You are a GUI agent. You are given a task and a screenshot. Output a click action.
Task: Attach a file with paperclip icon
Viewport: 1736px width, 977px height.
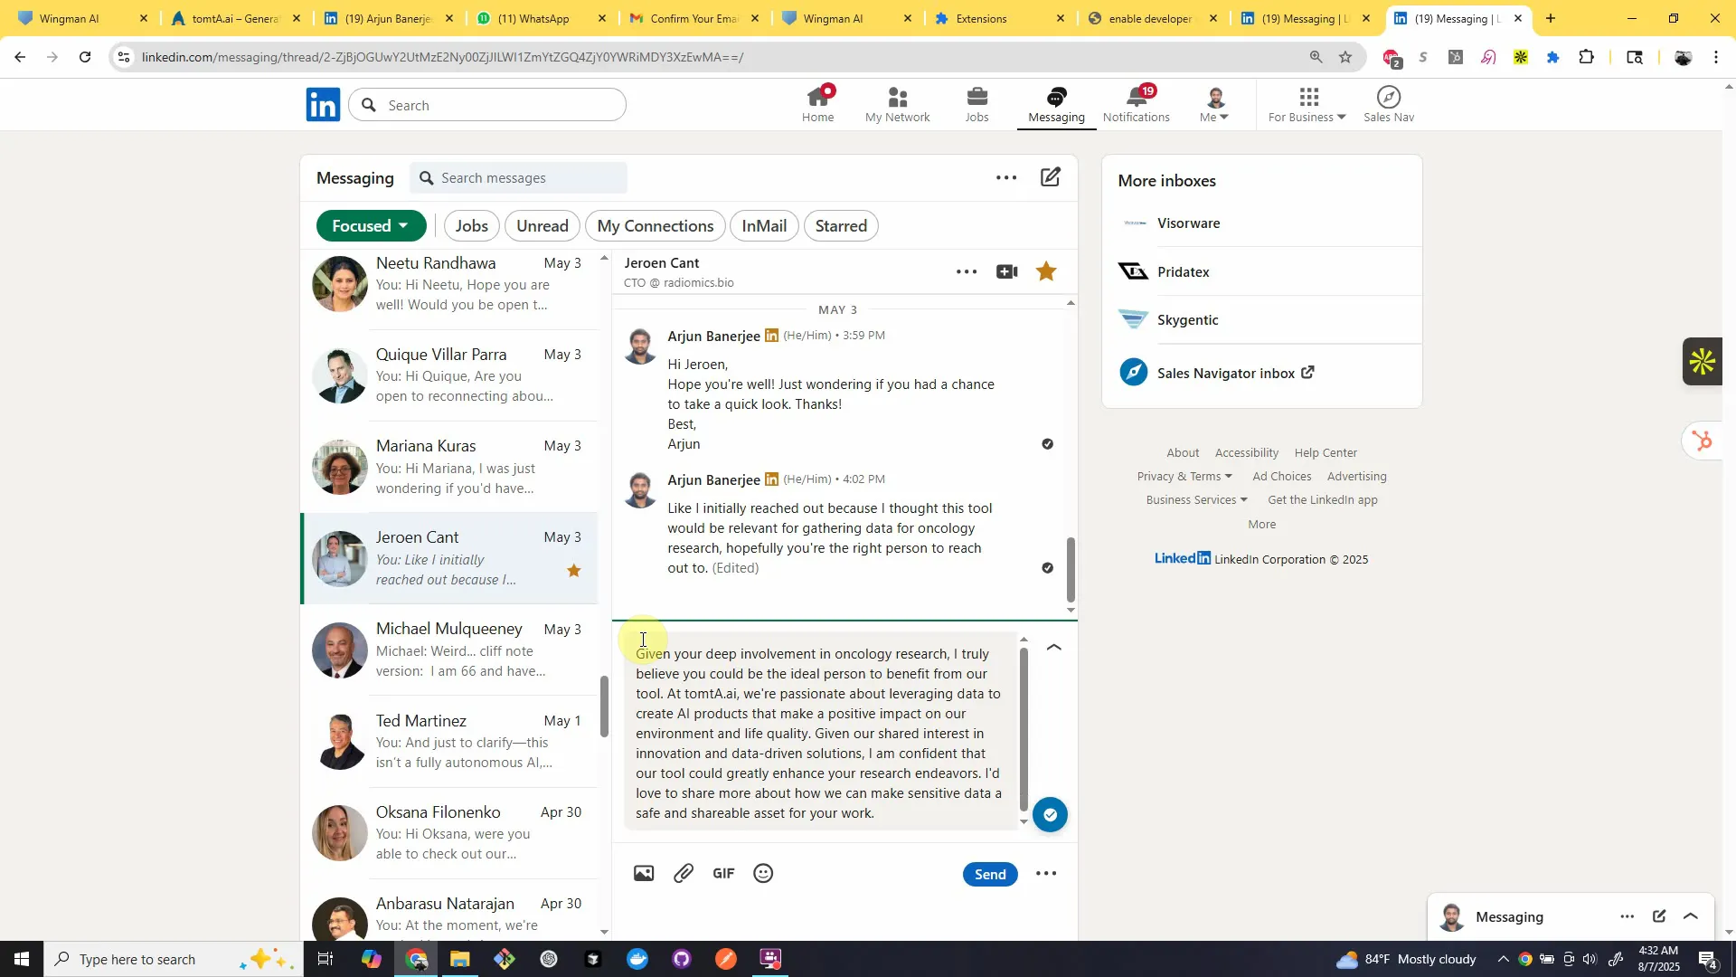[x=684, y=873]
